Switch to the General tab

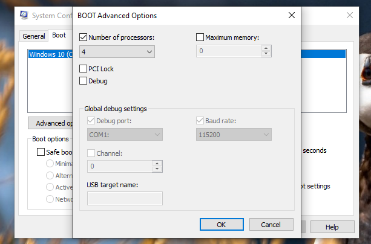(34, 36)
